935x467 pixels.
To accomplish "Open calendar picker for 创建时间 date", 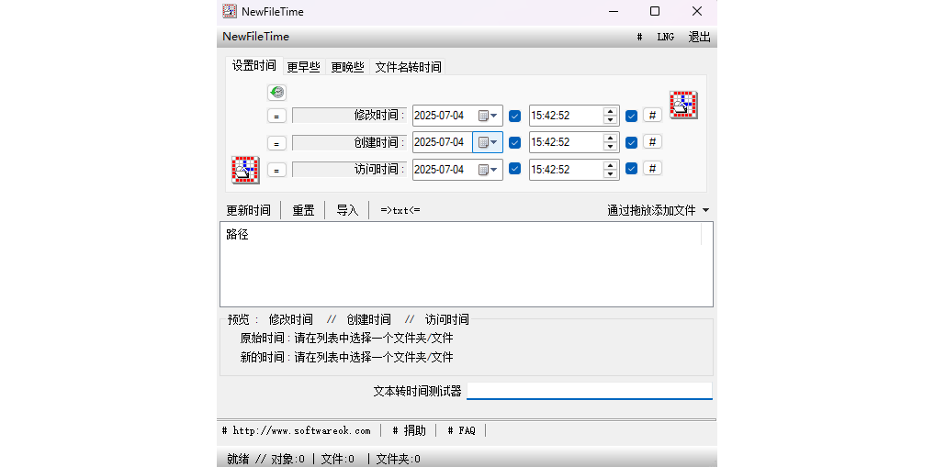I will tap(488, 142).
